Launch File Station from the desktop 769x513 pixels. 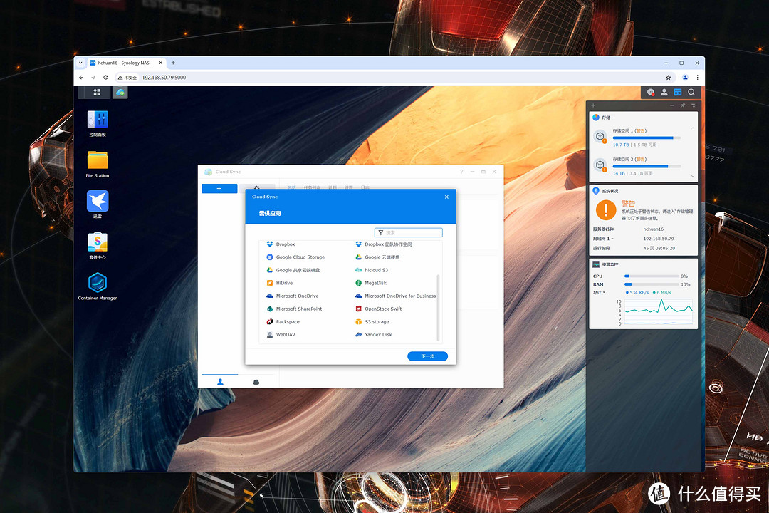coord(98,161)
